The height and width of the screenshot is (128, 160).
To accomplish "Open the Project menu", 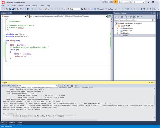I will tap(21, 6).
